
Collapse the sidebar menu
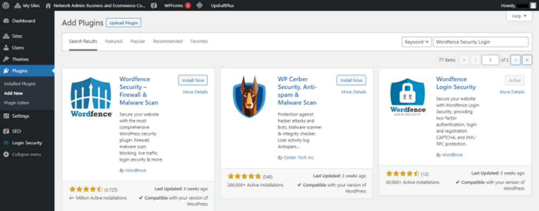[22, 154]
